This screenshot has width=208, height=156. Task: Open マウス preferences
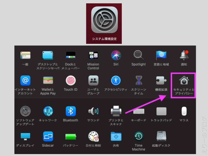[x=184, y=111]
